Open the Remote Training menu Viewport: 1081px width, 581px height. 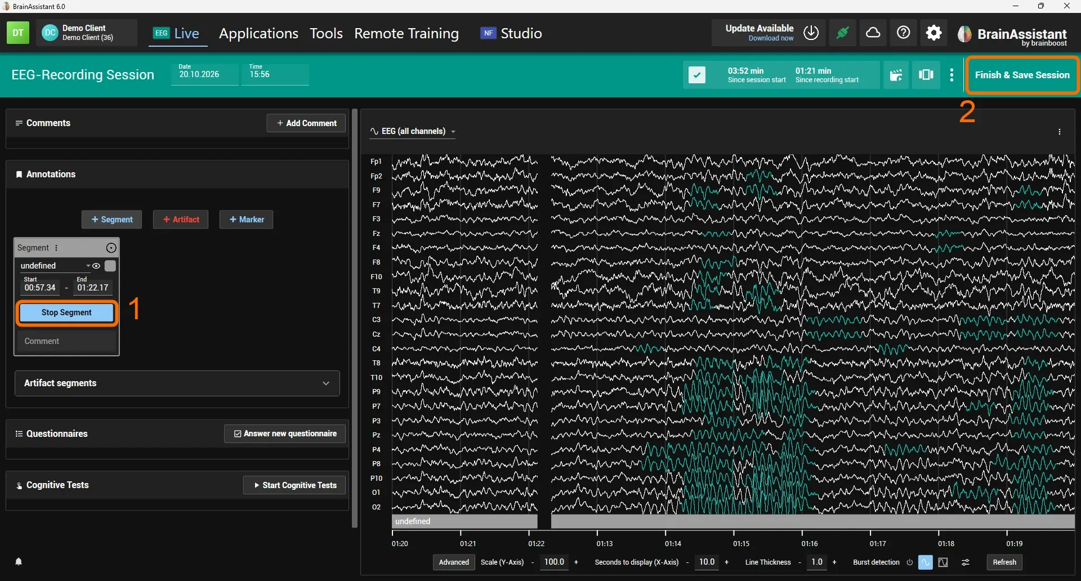(x=407, y=33)
